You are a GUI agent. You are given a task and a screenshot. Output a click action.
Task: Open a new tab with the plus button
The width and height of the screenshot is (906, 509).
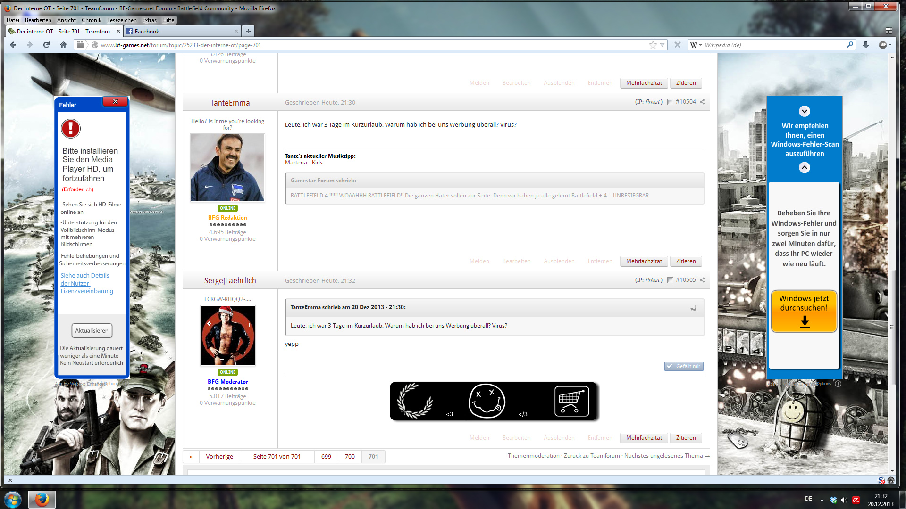(248, 31)
